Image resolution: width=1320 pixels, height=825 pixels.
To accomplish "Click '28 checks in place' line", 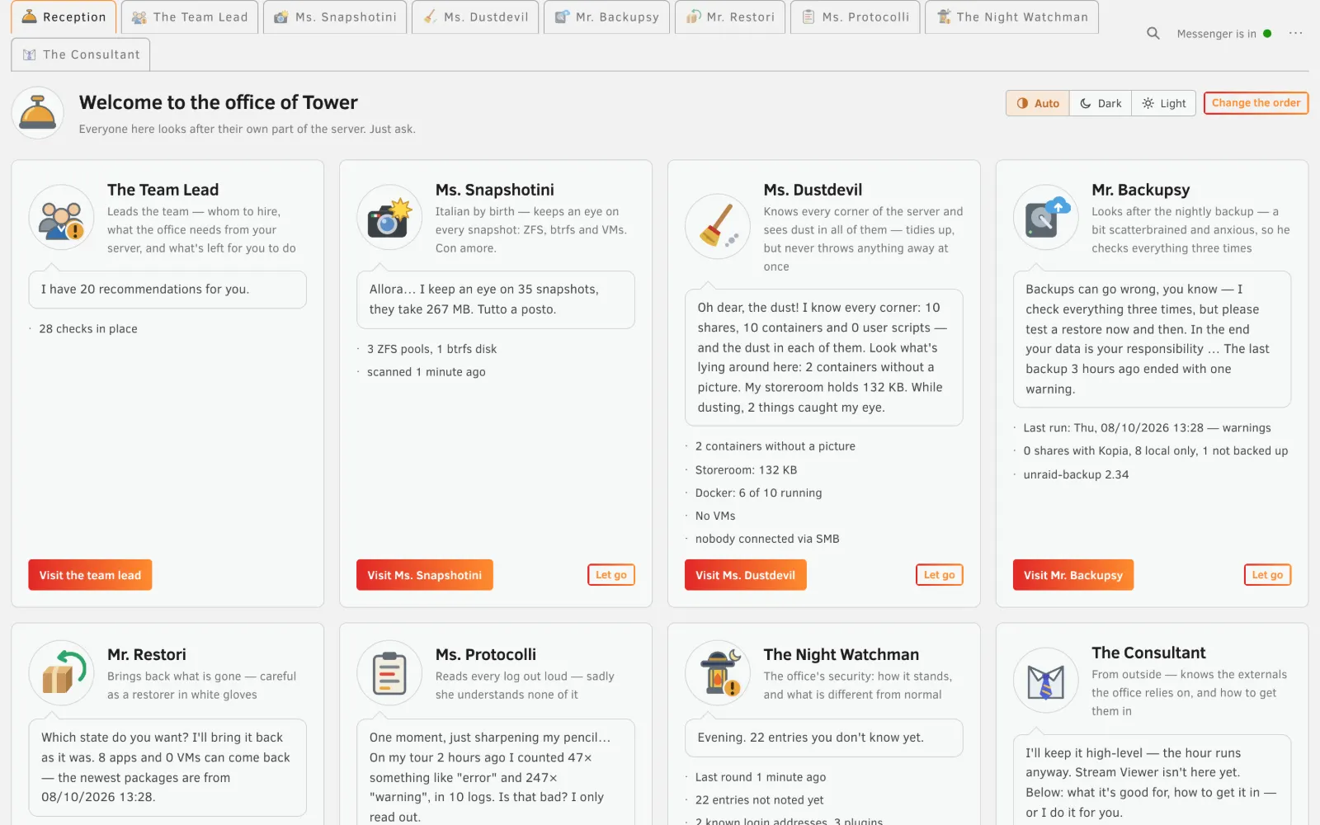I will point(88,328).
